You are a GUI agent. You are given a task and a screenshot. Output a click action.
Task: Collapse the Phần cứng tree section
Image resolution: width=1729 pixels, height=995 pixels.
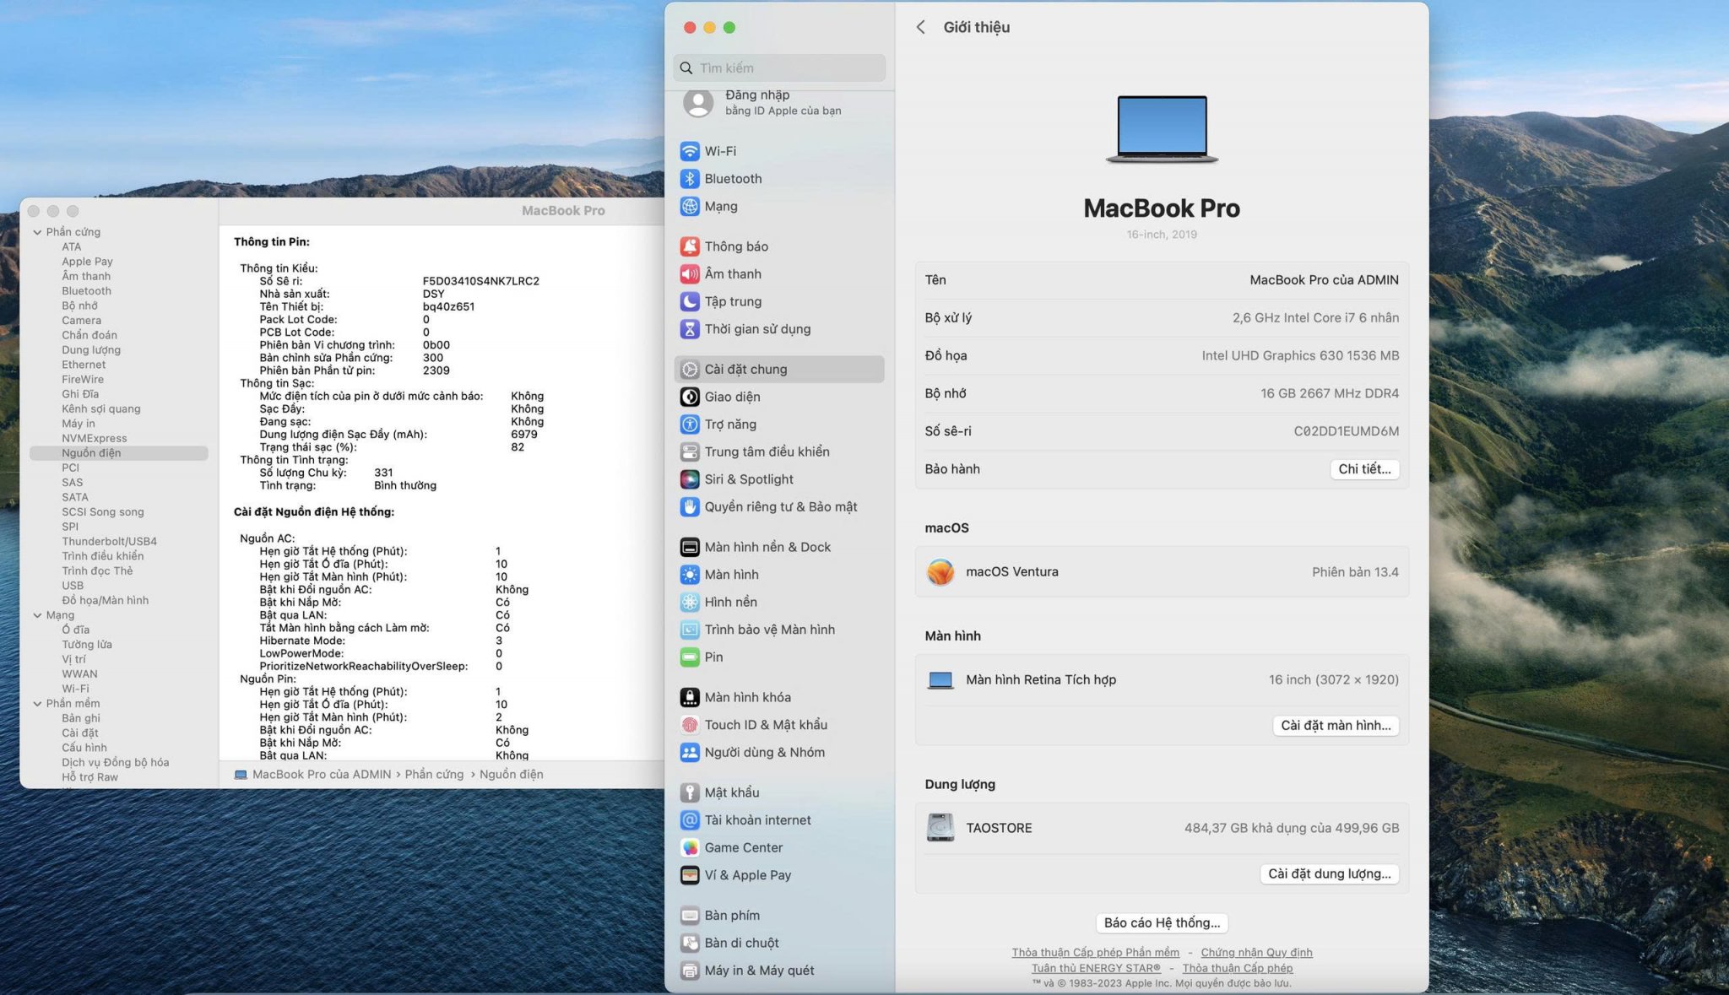pos(37,232)
